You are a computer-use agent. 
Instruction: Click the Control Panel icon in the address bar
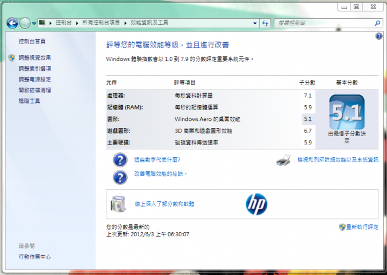tap(42, 23)
